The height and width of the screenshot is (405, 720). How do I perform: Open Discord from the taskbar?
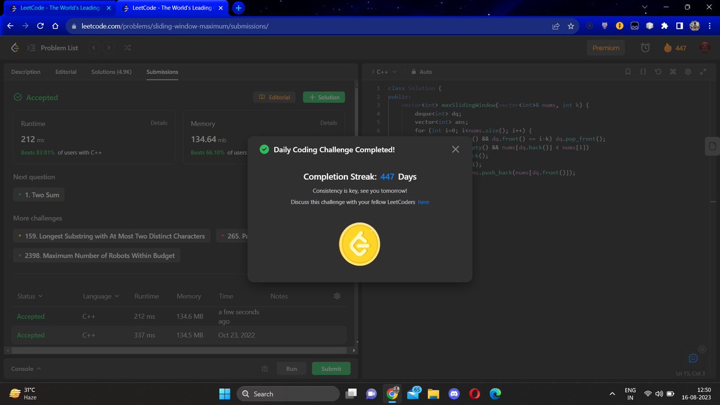coord(454,394)
